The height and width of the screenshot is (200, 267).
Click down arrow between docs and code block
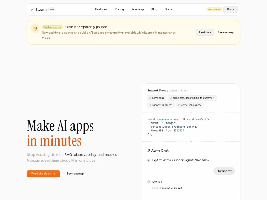coord(191,113)
